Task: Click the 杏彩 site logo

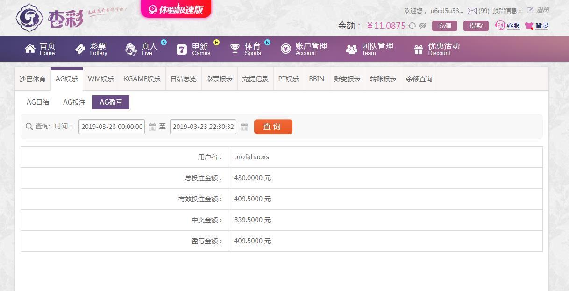Action: pyautogui.click(x=50, y=18)
